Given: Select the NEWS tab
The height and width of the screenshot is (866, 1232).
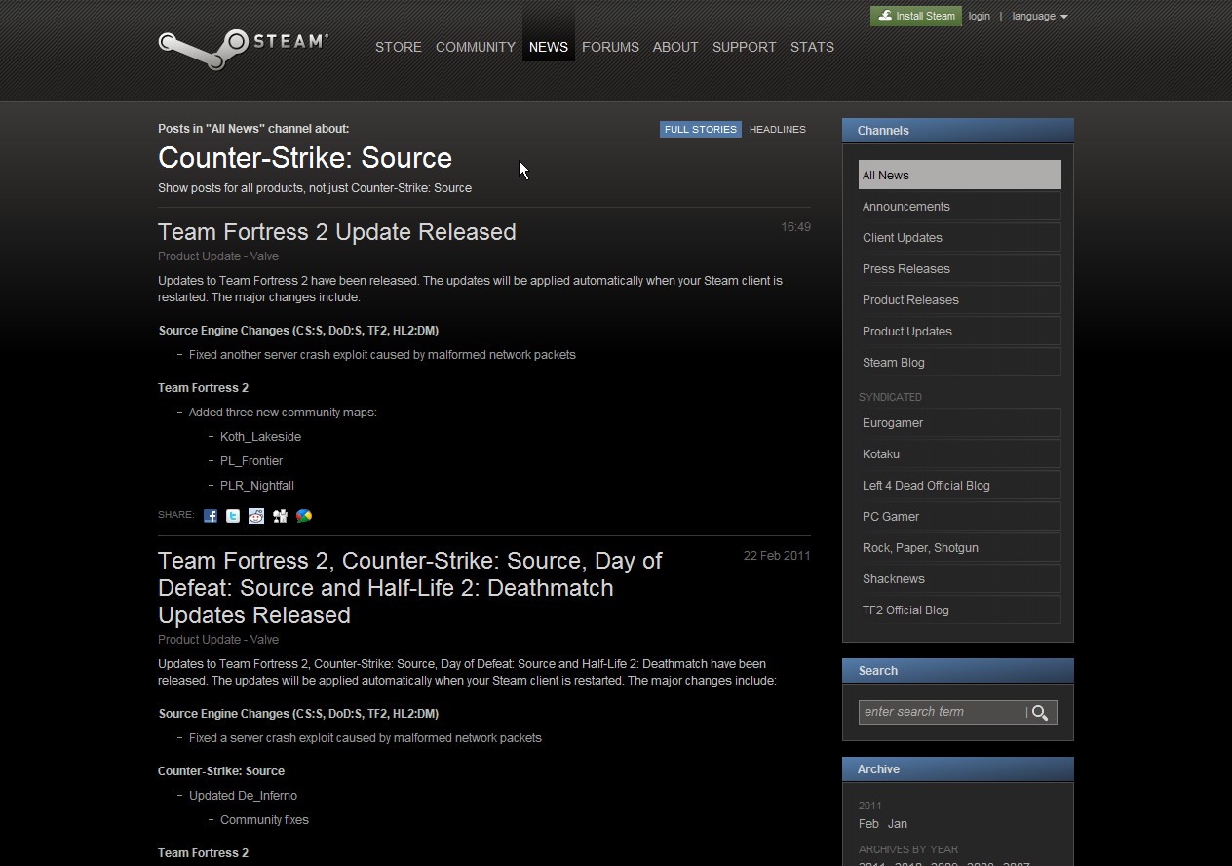Looking at the screenshot, I should click(549, 47).
